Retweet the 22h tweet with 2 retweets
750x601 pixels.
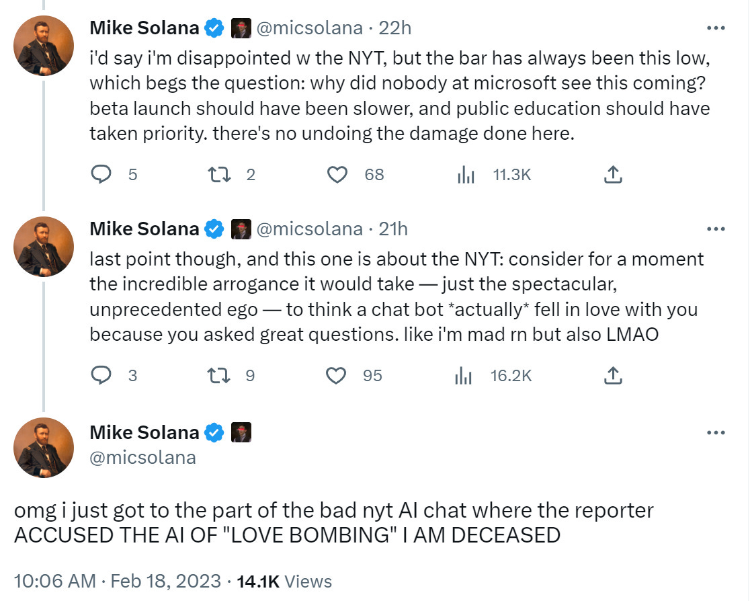(216, 175)
